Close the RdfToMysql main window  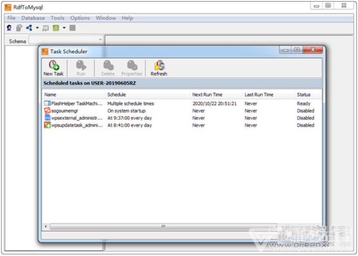click(x=344, y=5)
